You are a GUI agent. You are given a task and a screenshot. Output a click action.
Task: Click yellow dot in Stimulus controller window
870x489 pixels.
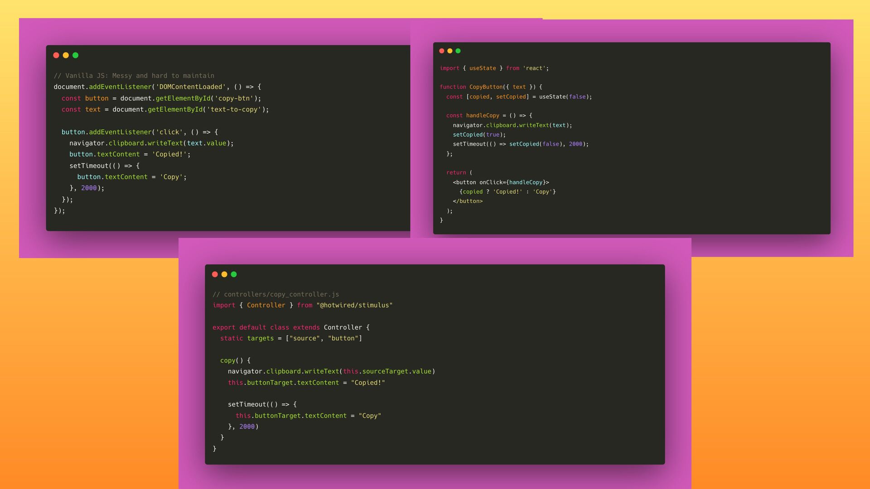coord(224,274)
